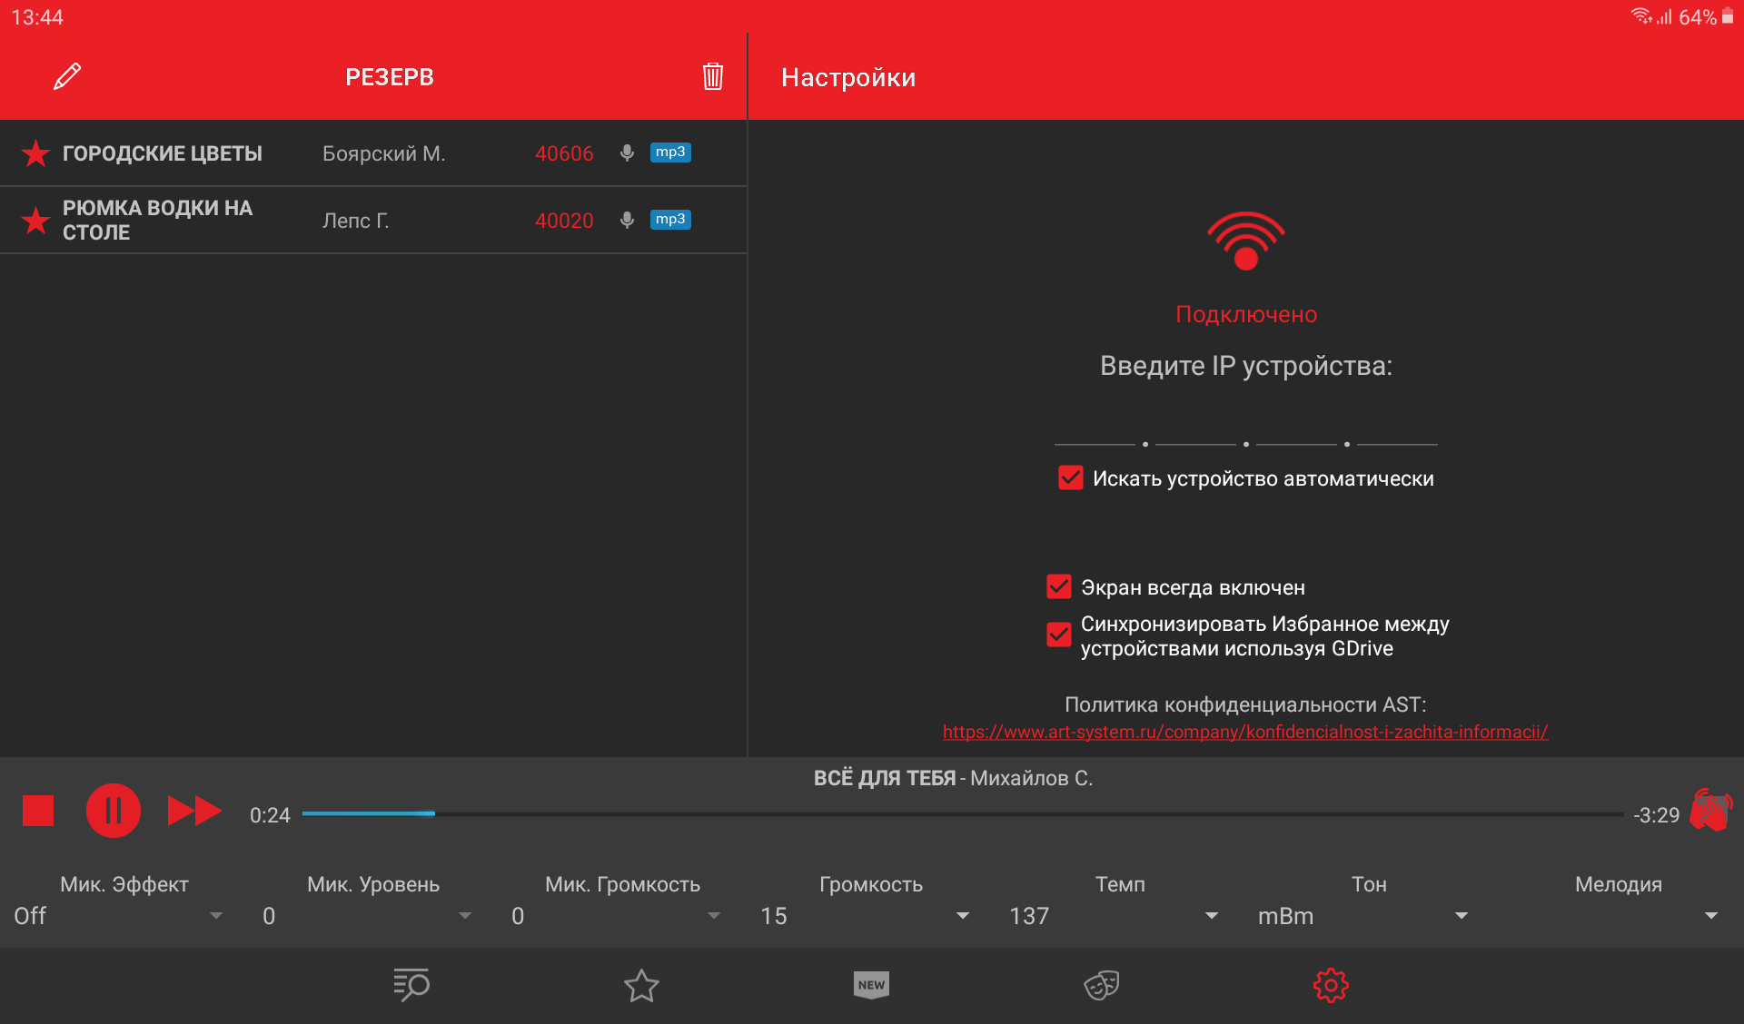This screenshot has width=1744, height=1024.
Task: Select song РЮМКА ВОДКИ НА СТОЛЕ
Action: (158, 221)
